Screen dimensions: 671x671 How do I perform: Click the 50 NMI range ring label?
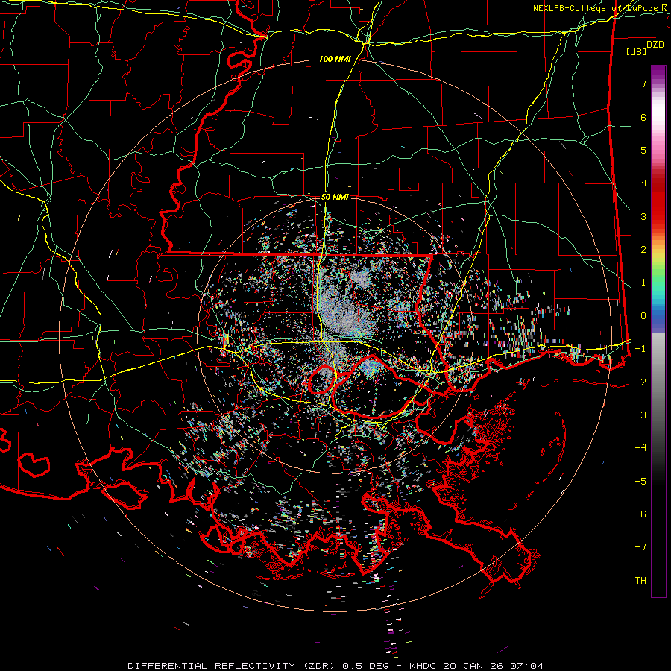(x=335, y=197)
